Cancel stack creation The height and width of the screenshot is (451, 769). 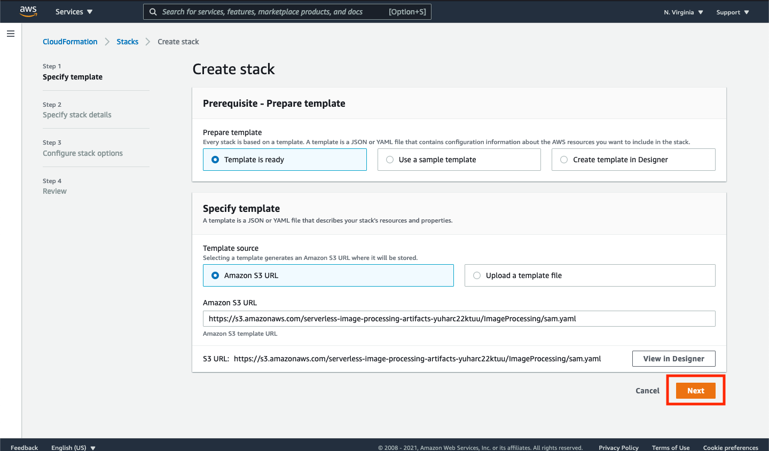pos(647,391)
